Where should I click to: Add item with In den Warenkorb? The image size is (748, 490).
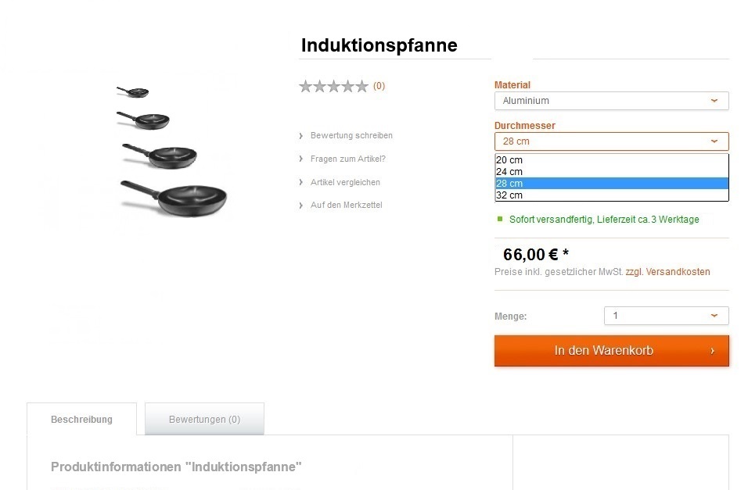pos(602,351)
